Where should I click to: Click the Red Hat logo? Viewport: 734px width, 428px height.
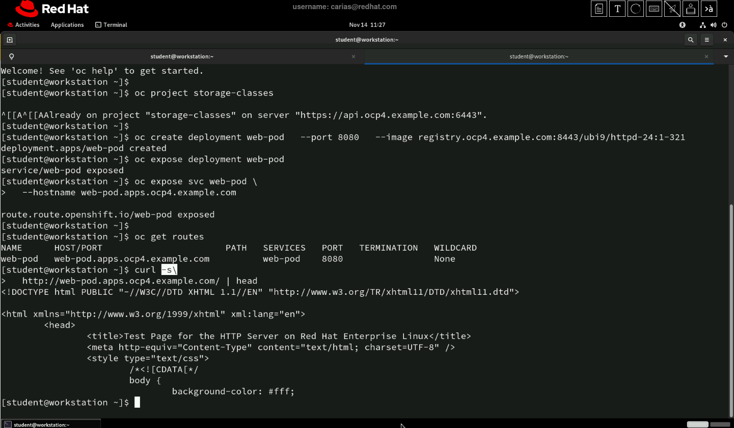point(52,9)
